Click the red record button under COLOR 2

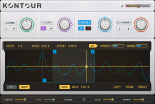[x=88, y=29]
